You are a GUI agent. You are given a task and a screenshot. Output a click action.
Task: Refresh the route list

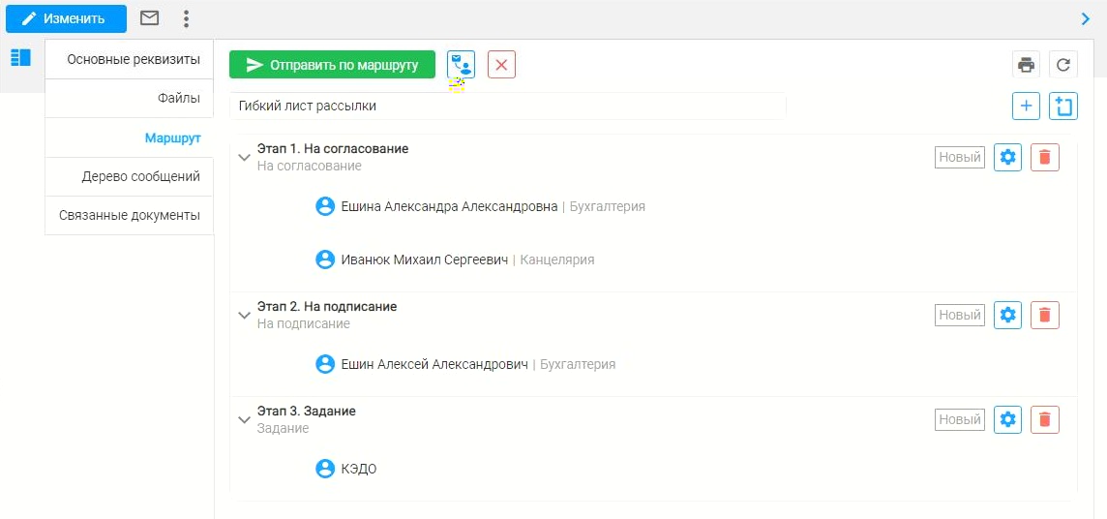1063,65
